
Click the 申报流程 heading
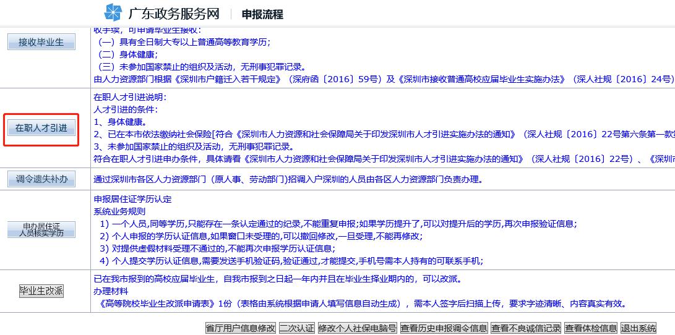(x=262, y=14)
